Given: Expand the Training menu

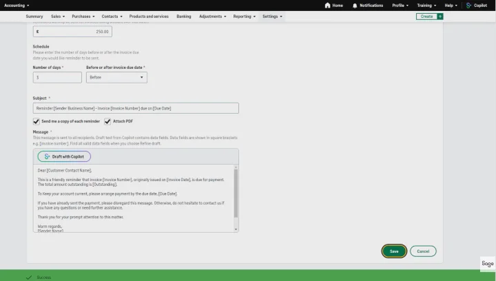Looking at the screenshot, I should click(x=426, y=6).
